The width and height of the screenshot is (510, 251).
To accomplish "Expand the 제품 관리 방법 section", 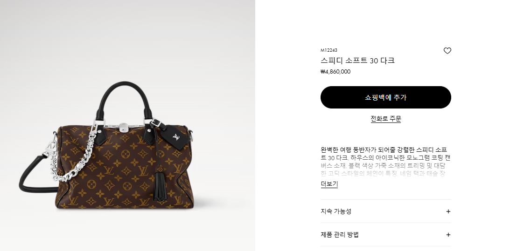I will pyautogui.click(x=386, y=235).
